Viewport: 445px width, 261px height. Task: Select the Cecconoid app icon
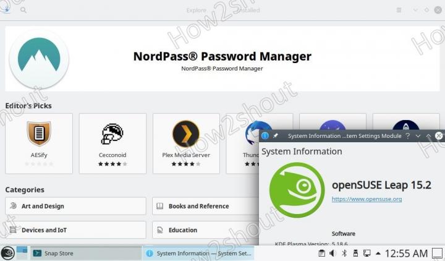[112, 134]
